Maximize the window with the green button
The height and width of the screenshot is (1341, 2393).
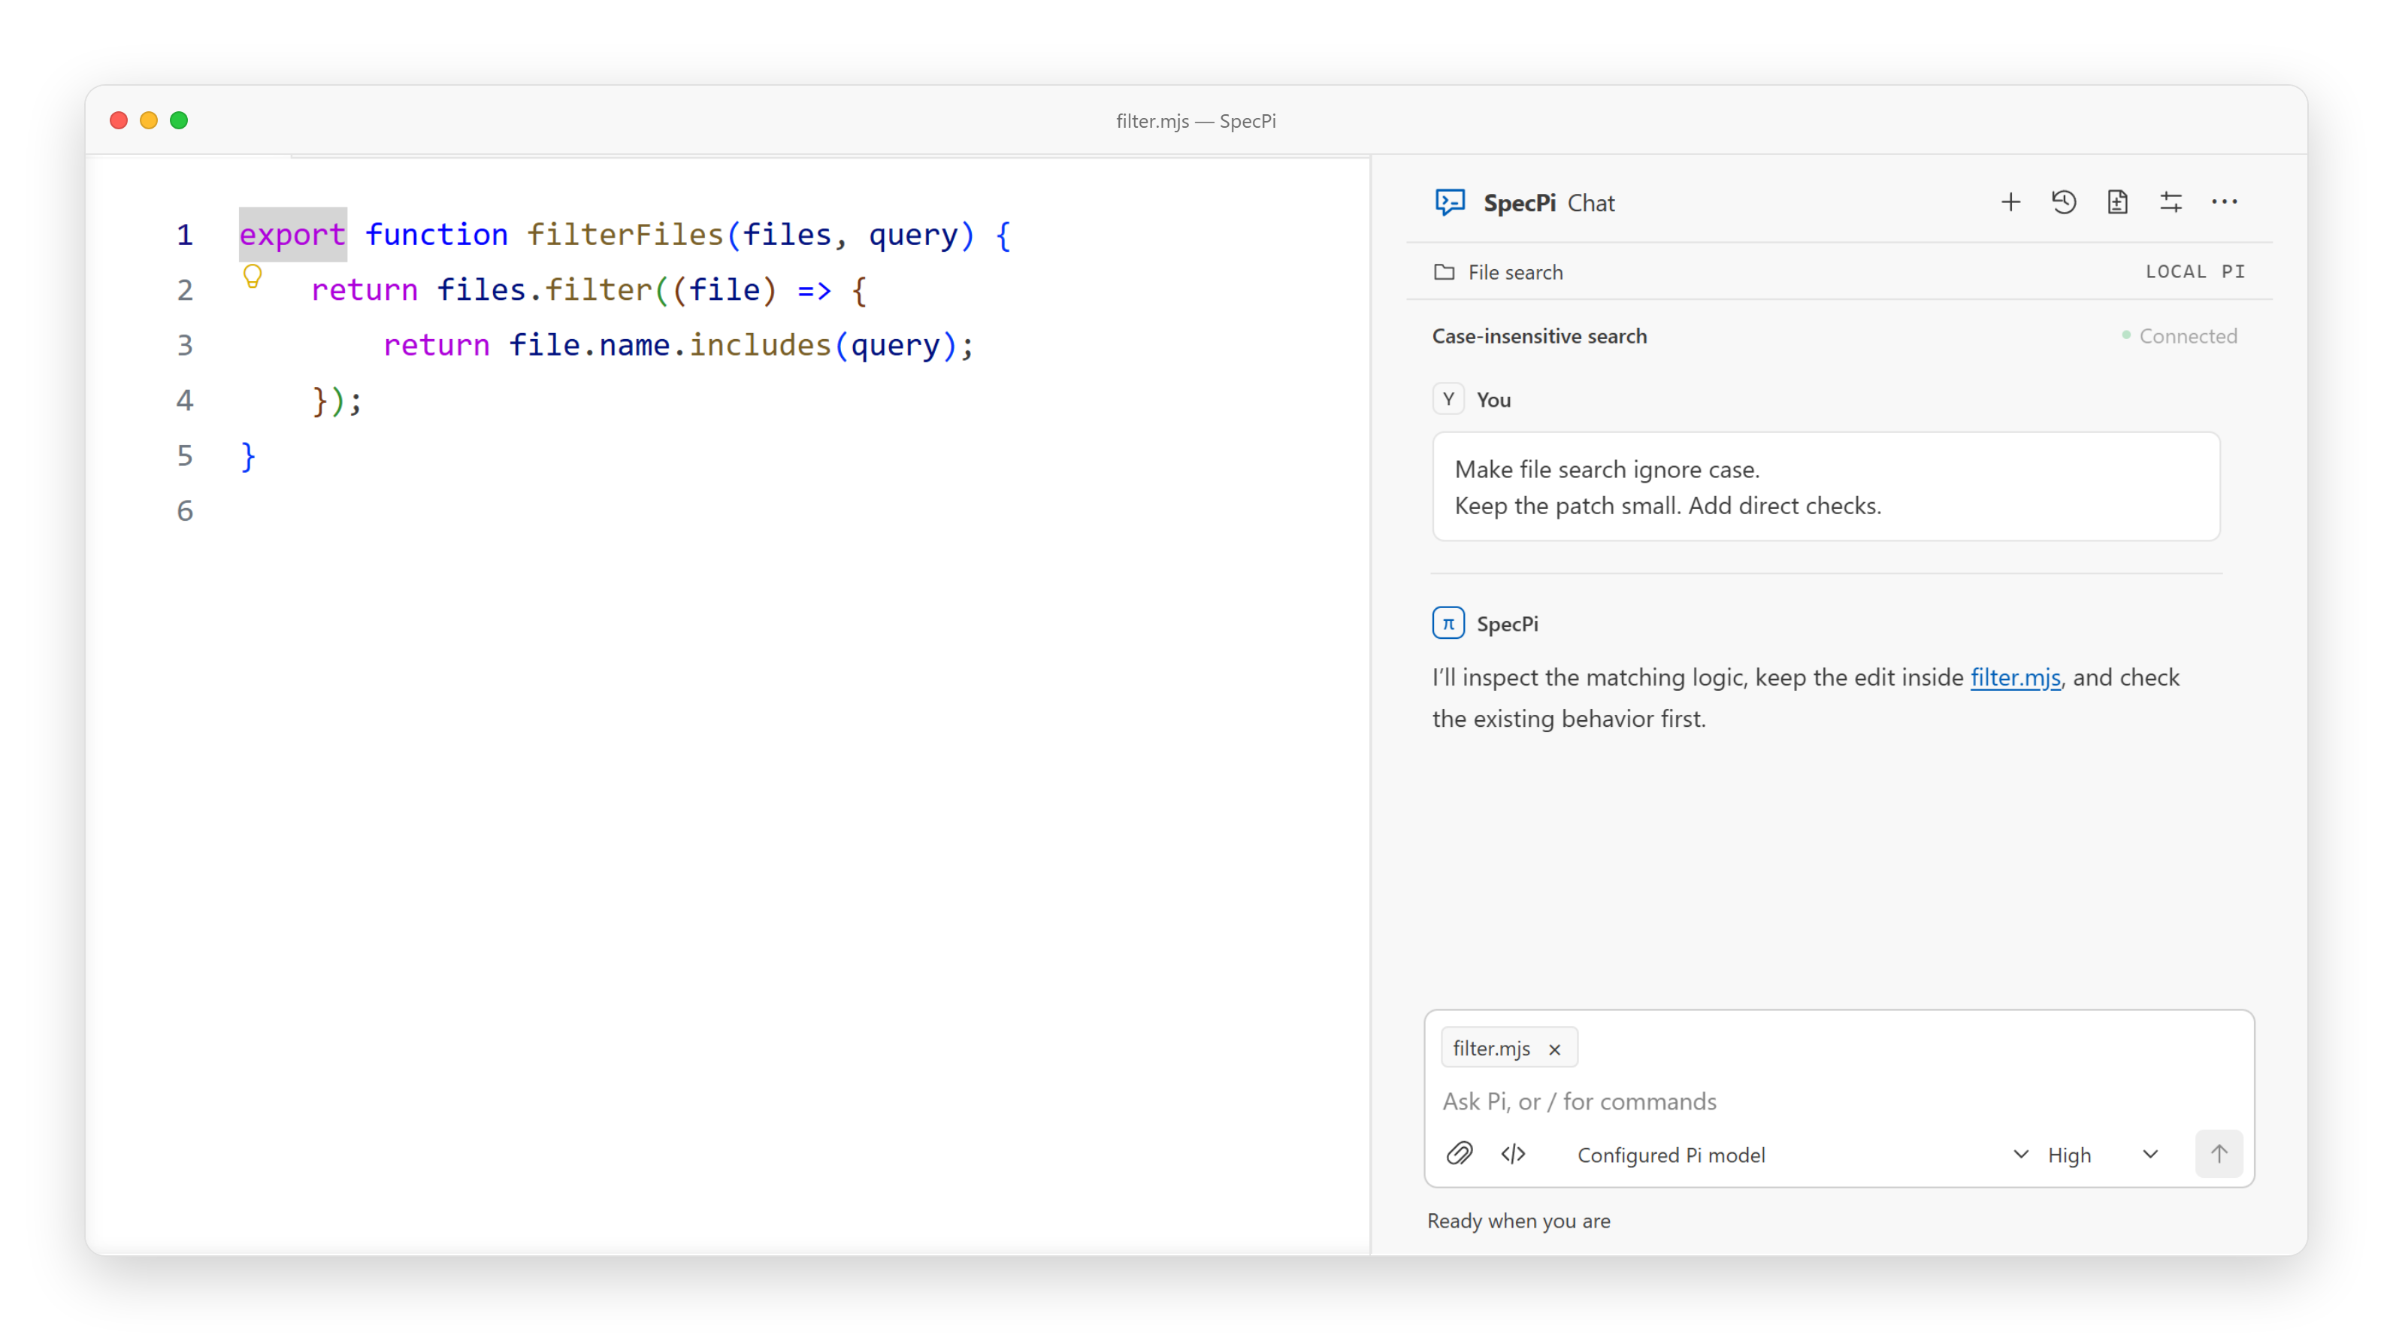180,121
